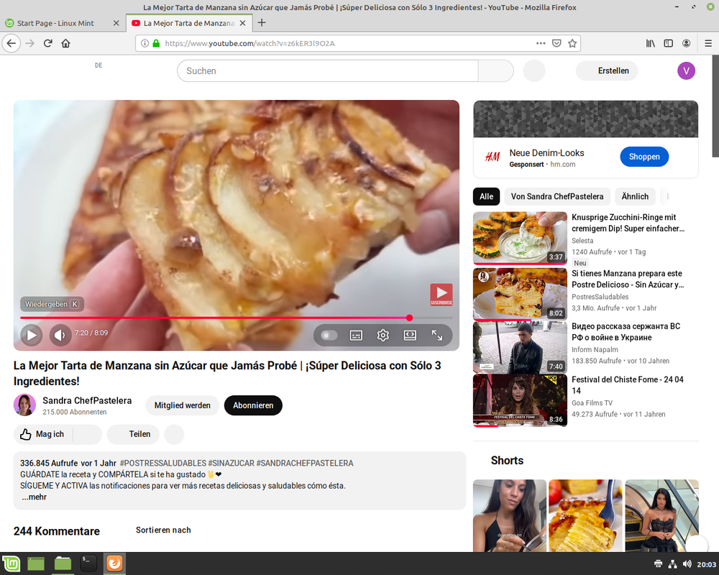Click Sandra ChefPastelera channel name
This screenshot has height=575, width=719.
pos(87,401)
